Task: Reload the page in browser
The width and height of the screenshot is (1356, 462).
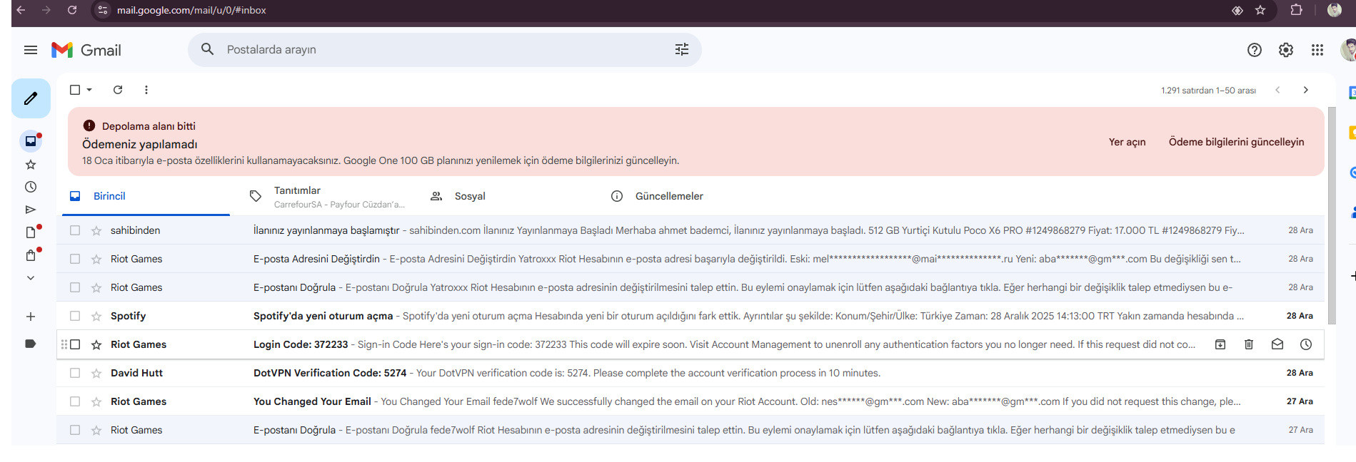Action: click(72, 10)
